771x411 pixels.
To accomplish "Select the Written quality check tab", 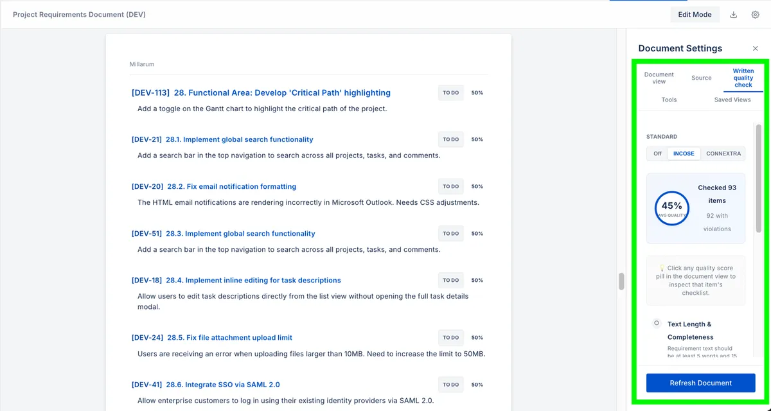I will (743, 78).
